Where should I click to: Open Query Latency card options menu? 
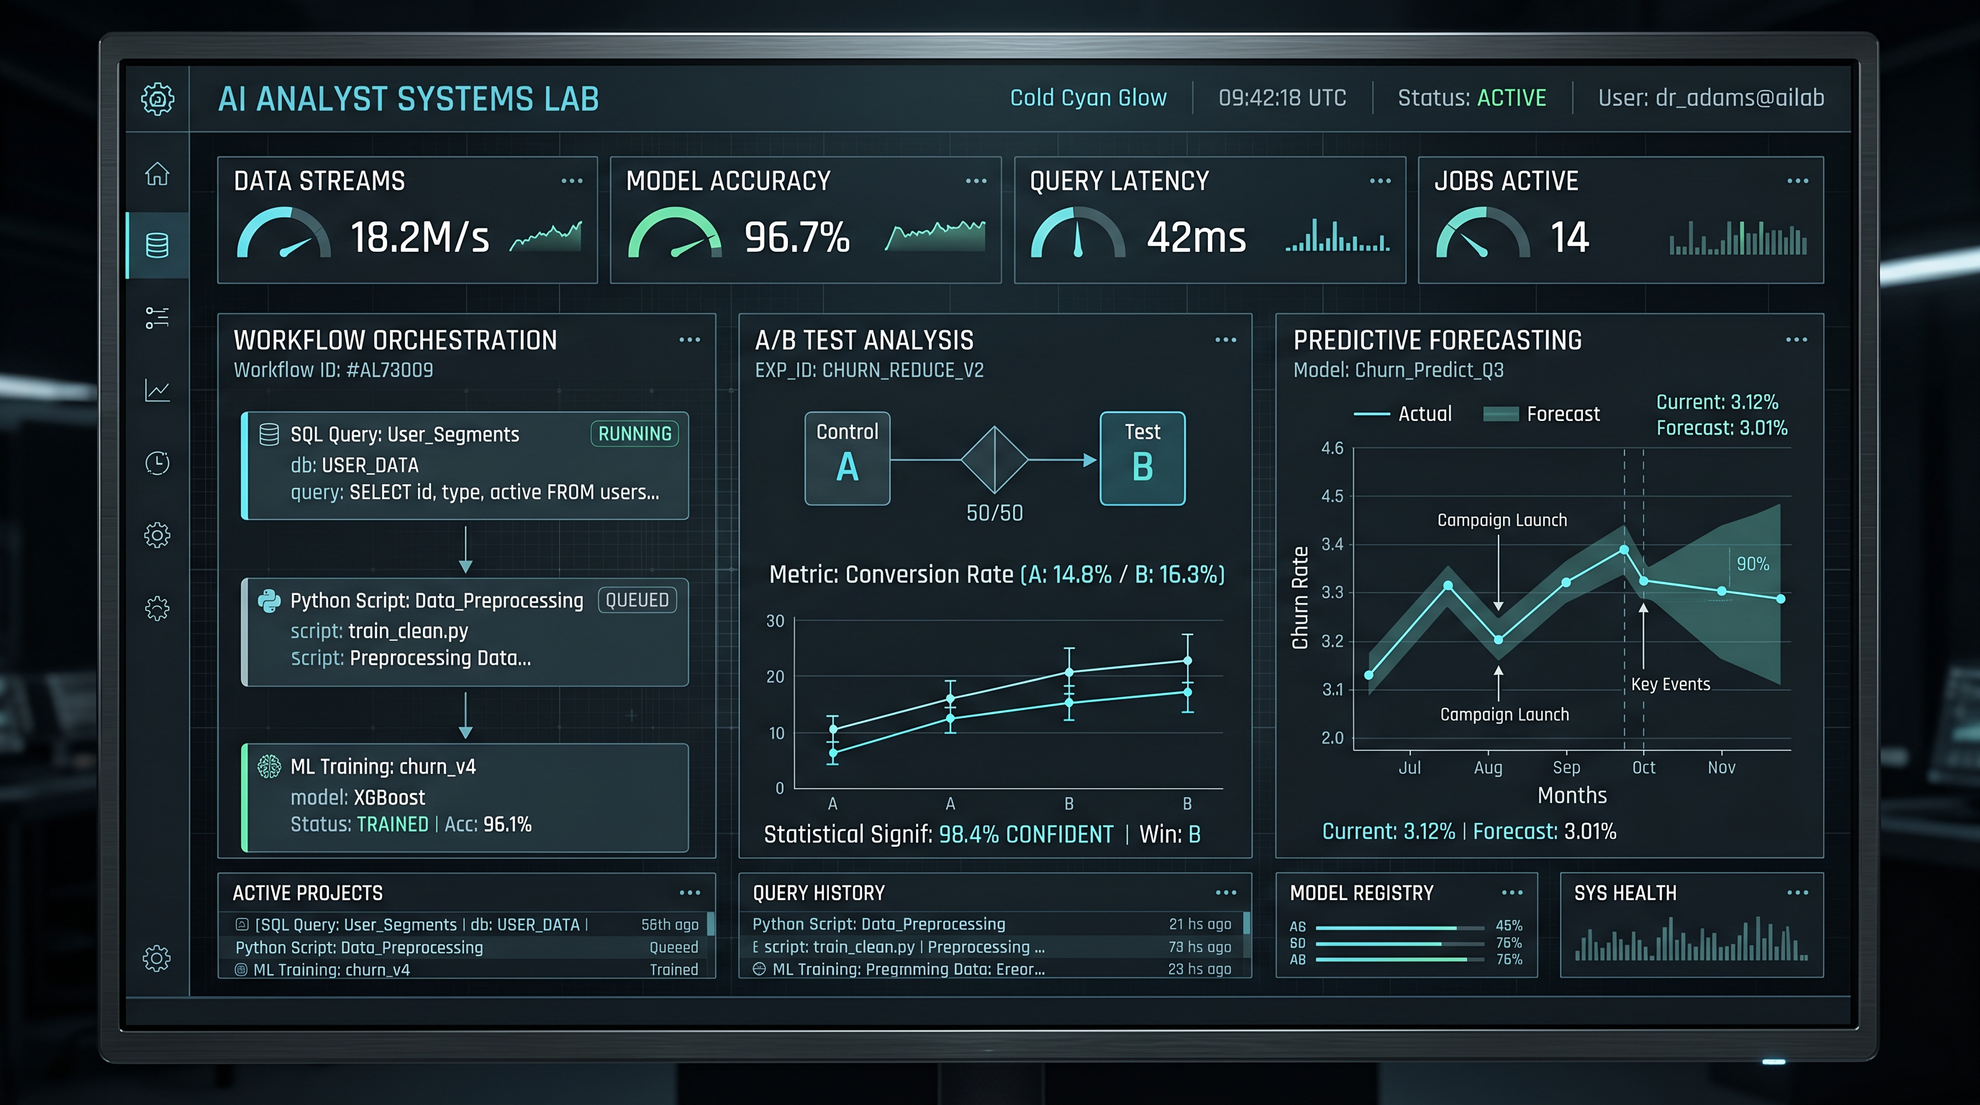click(1381, 181)
